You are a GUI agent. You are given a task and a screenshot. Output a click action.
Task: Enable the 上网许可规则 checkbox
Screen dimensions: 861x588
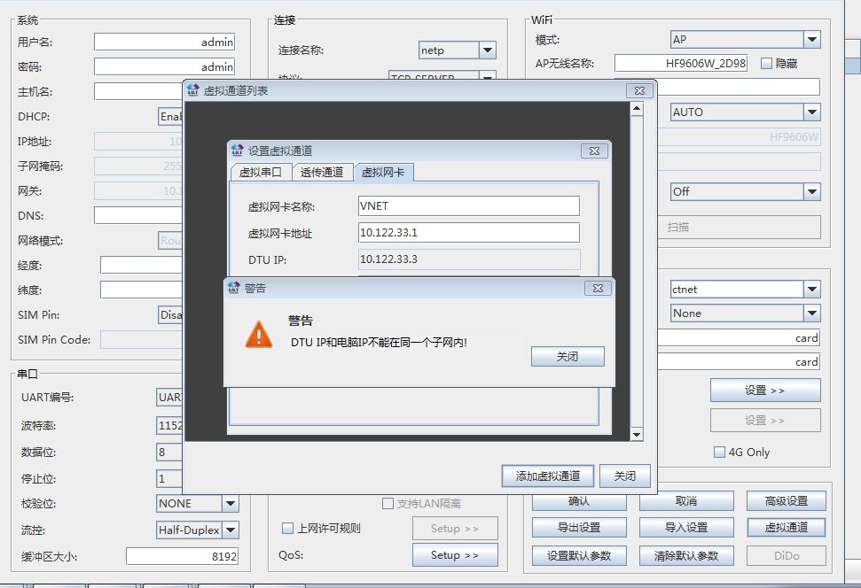(287, 528)
